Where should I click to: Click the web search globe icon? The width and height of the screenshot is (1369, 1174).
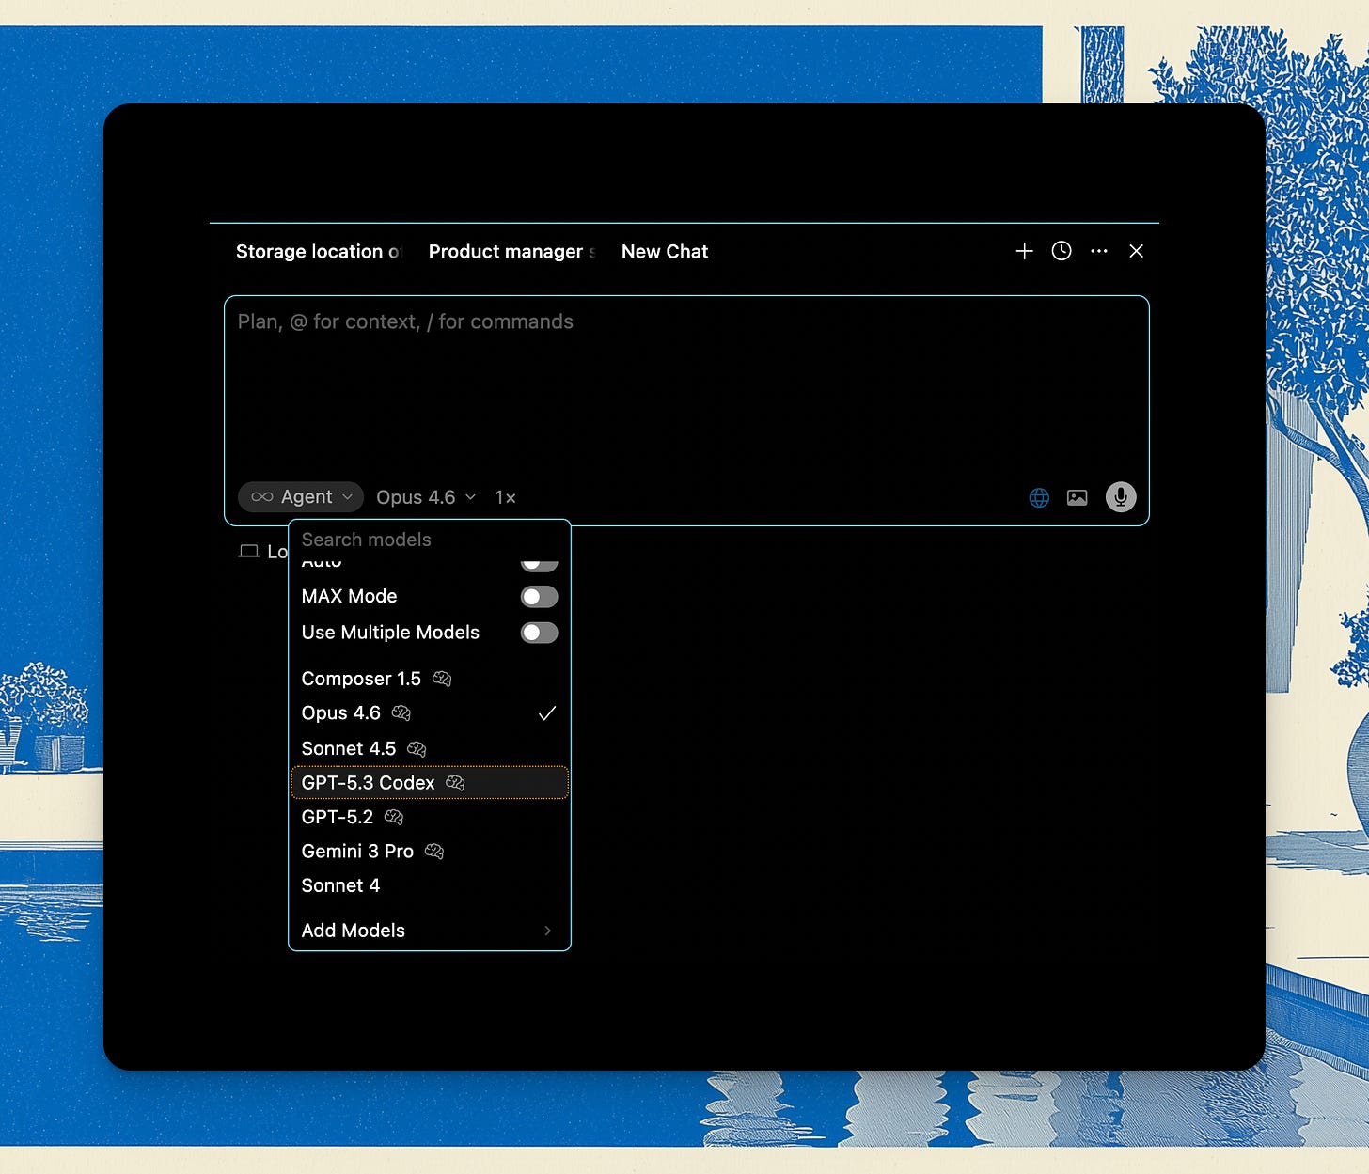click(x=1039, y=497)
